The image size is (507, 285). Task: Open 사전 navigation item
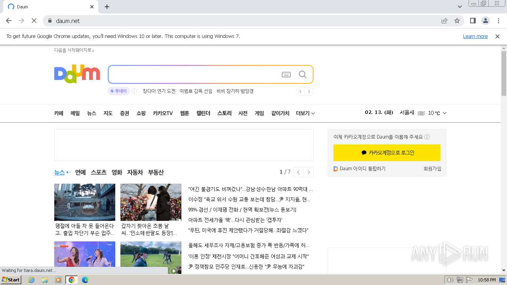click(243, 113)
